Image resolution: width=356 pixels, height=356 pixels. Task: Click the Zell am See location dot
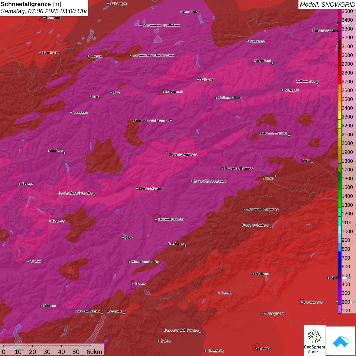pyautogui.click(x=317, y=83)
